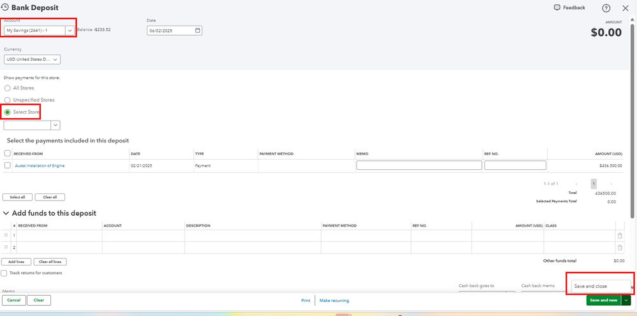The width and height of the screenshot is (637, 316).
Task: Click Amount (USD) cell in line 2
Action: pos(507,247)
